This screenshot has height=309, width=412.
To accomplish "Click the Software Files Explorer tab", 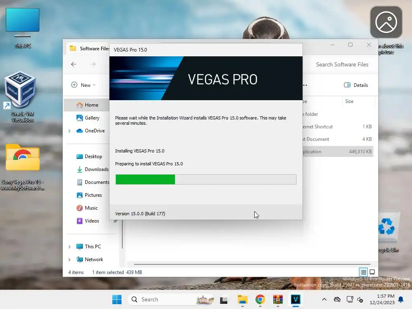I will tap(89, 49).
